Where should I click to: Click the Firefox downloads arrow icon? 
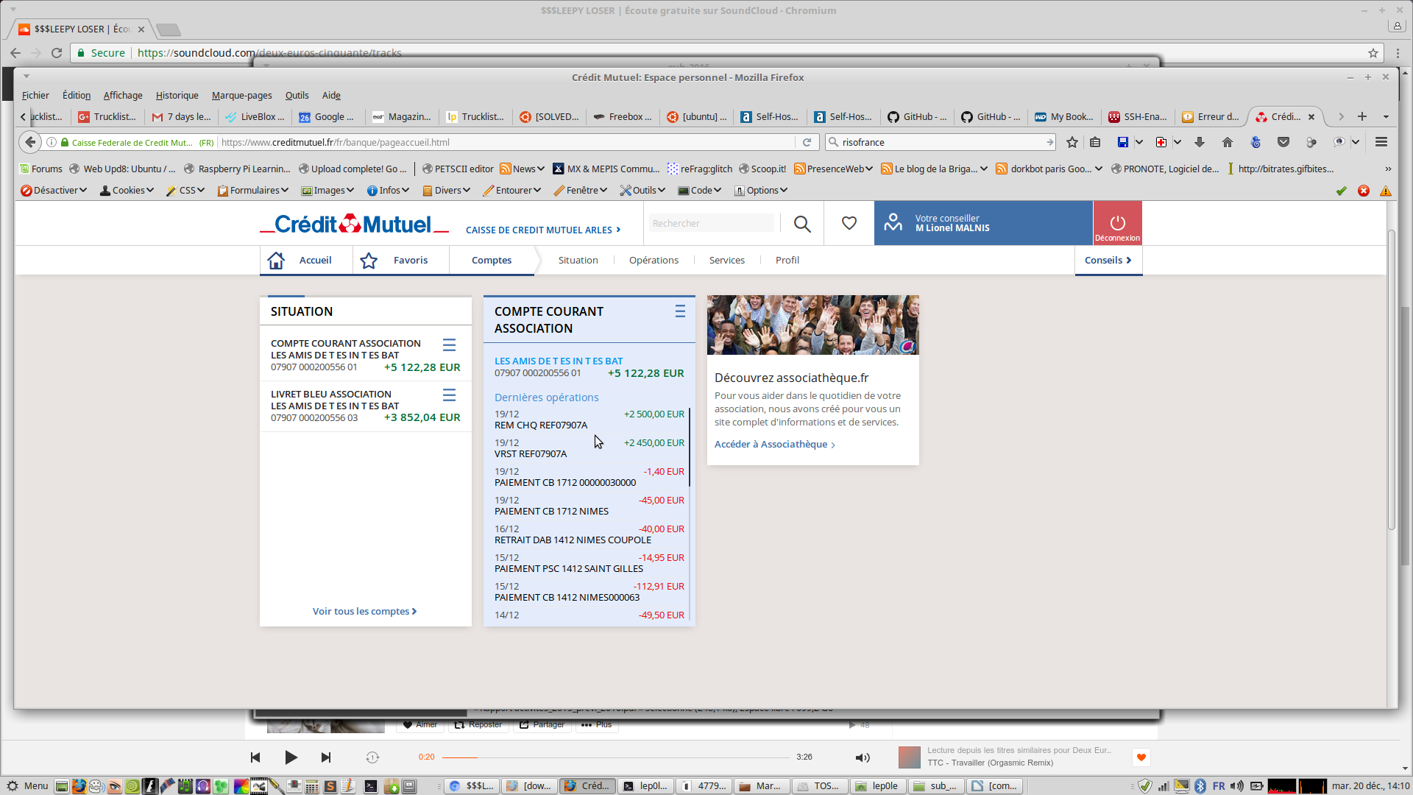click(1200, 142)
